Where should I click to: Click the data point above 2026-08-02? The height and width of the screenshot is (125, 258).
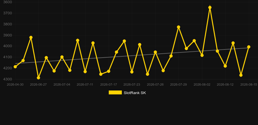pyautogui.click(x=202, y=55)
